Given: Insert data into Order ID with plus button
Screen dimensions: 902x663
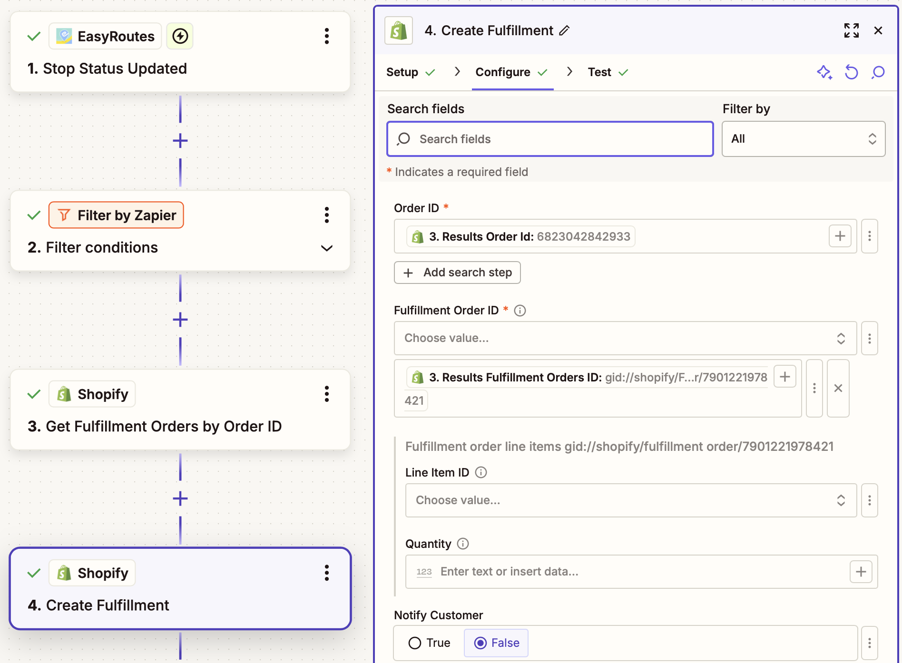Looking at the screenshot, I should [840, 236].
